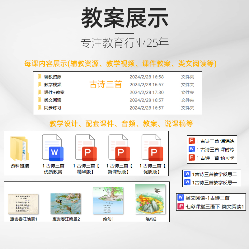Select the 教学视频 folder name
Screen dimensions: 249x249
[x=53, y=85]
